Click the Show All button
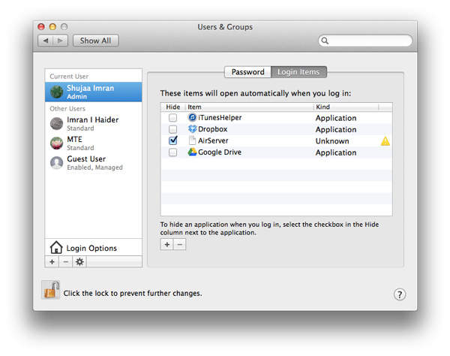 click(95, 41)
